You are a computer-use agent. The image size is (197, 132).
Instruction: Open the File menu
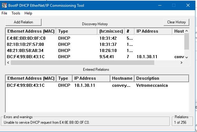click(x=4, y=13)
